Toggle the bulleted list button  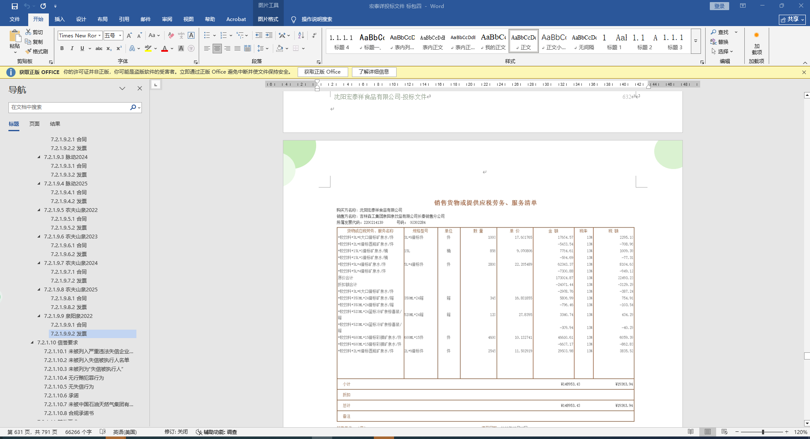pyautogui.click(x=207, y=36)
